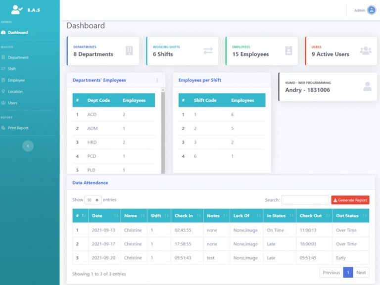
Task: Open the Departments' Employees three-dot menu
Action: (157, 80)
